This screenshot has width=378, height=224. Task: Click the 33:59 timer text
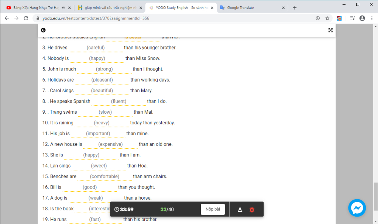(127, 210)
